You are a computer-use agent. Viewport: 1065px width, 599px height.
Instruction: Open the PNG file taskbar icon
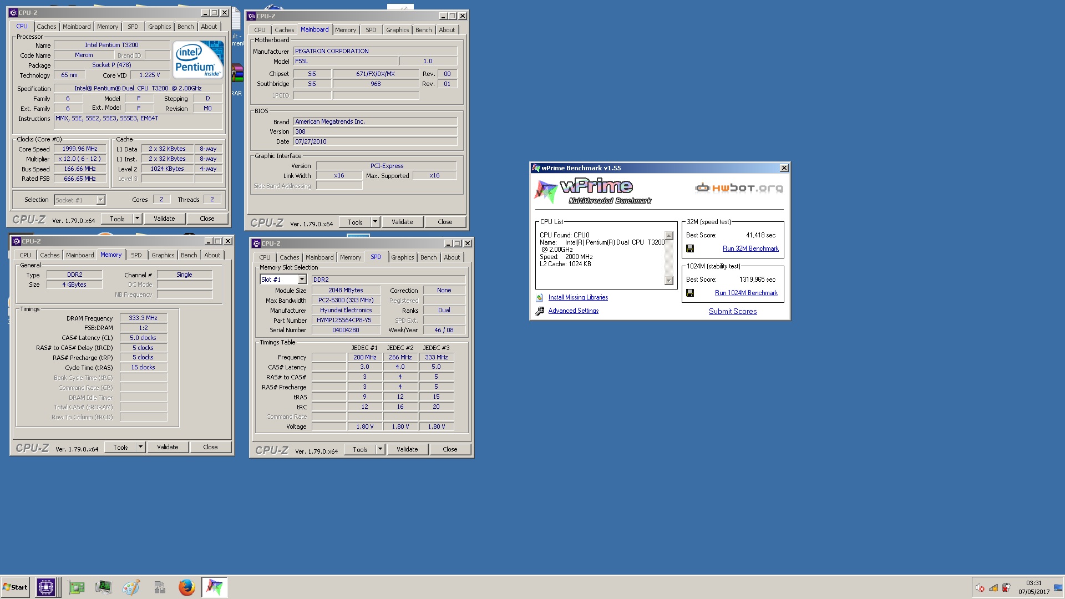click(x=160, y=587)
